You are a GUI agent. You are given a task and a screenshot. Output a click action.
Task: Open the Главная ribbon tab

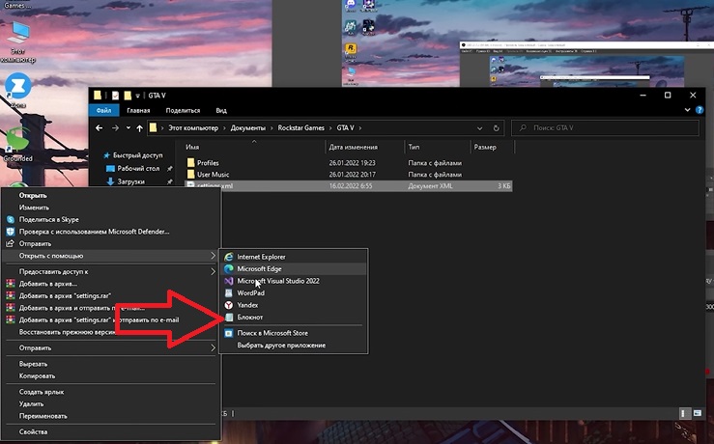tap(138, 111)
